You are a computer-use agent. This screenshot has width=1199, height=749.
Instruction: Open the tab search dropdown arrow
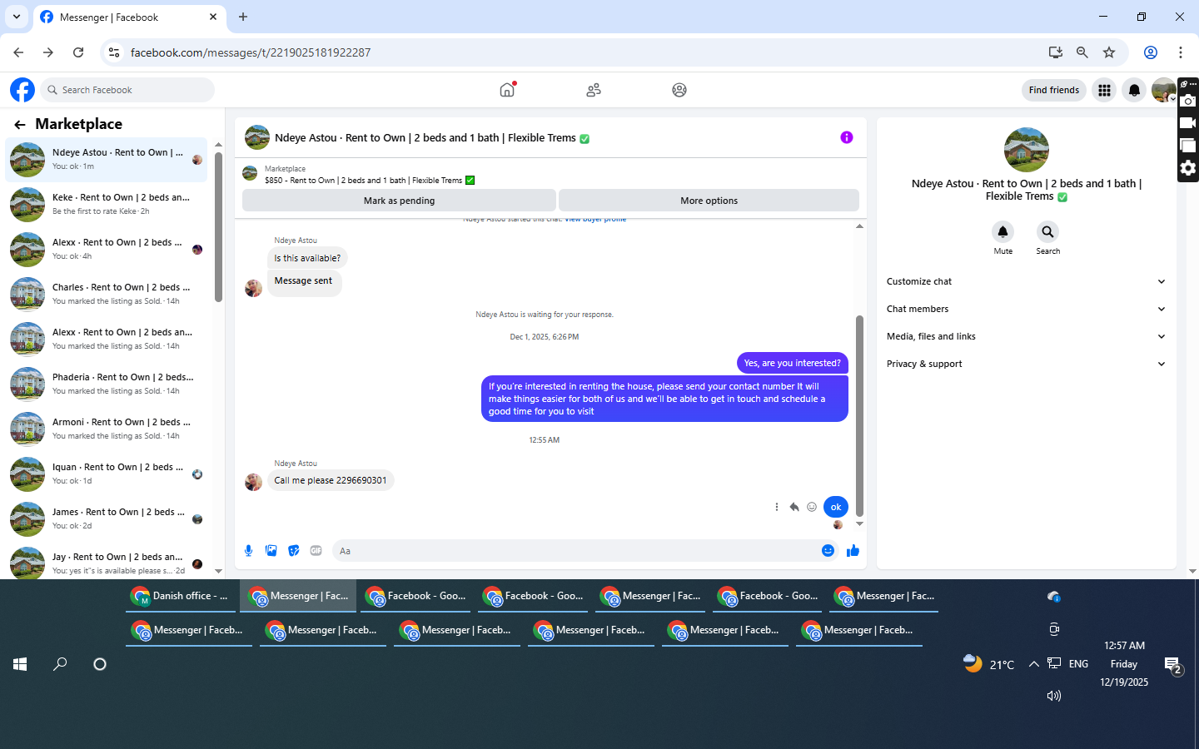(x=17, y=17)
